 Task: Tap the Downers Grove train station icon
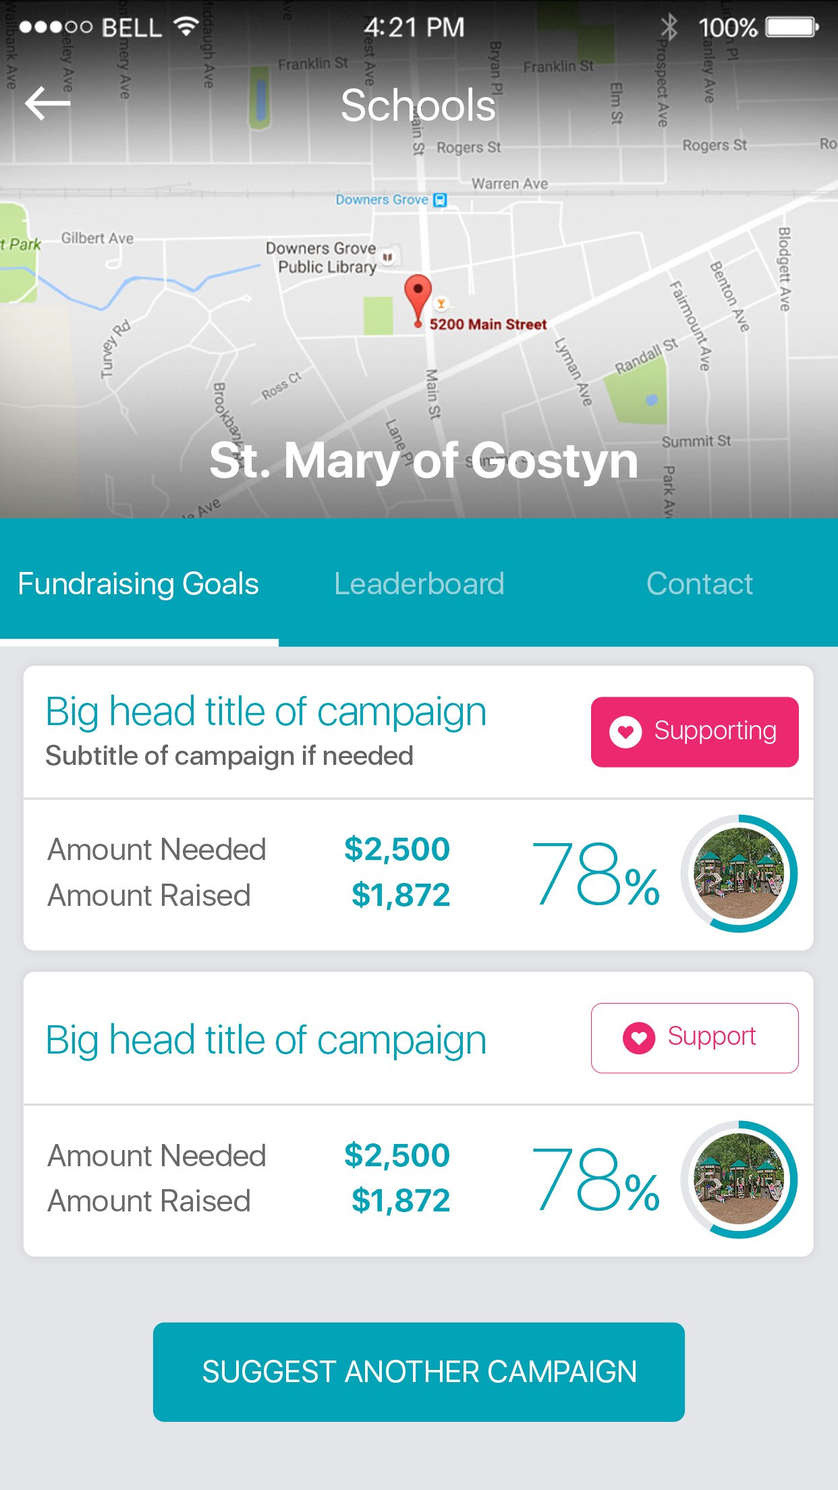pos(440,200)
